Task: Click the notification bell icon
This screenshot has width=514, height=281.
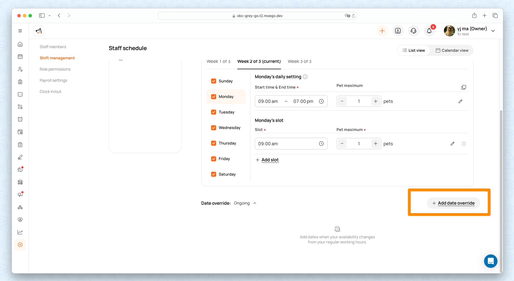Action: [429, 31]
